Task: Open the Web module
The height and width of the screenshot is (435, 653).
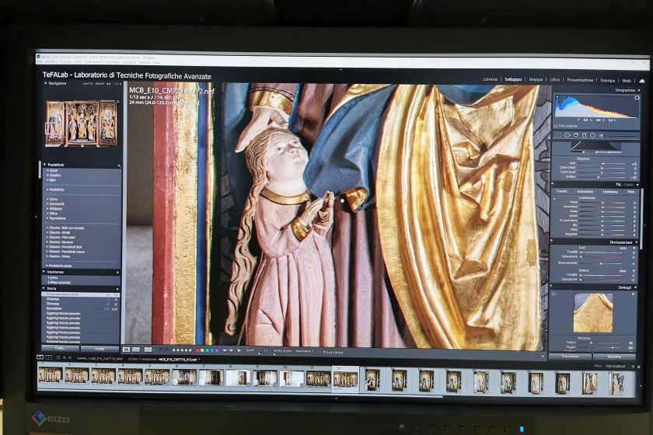Action: (x=626, y=80)
